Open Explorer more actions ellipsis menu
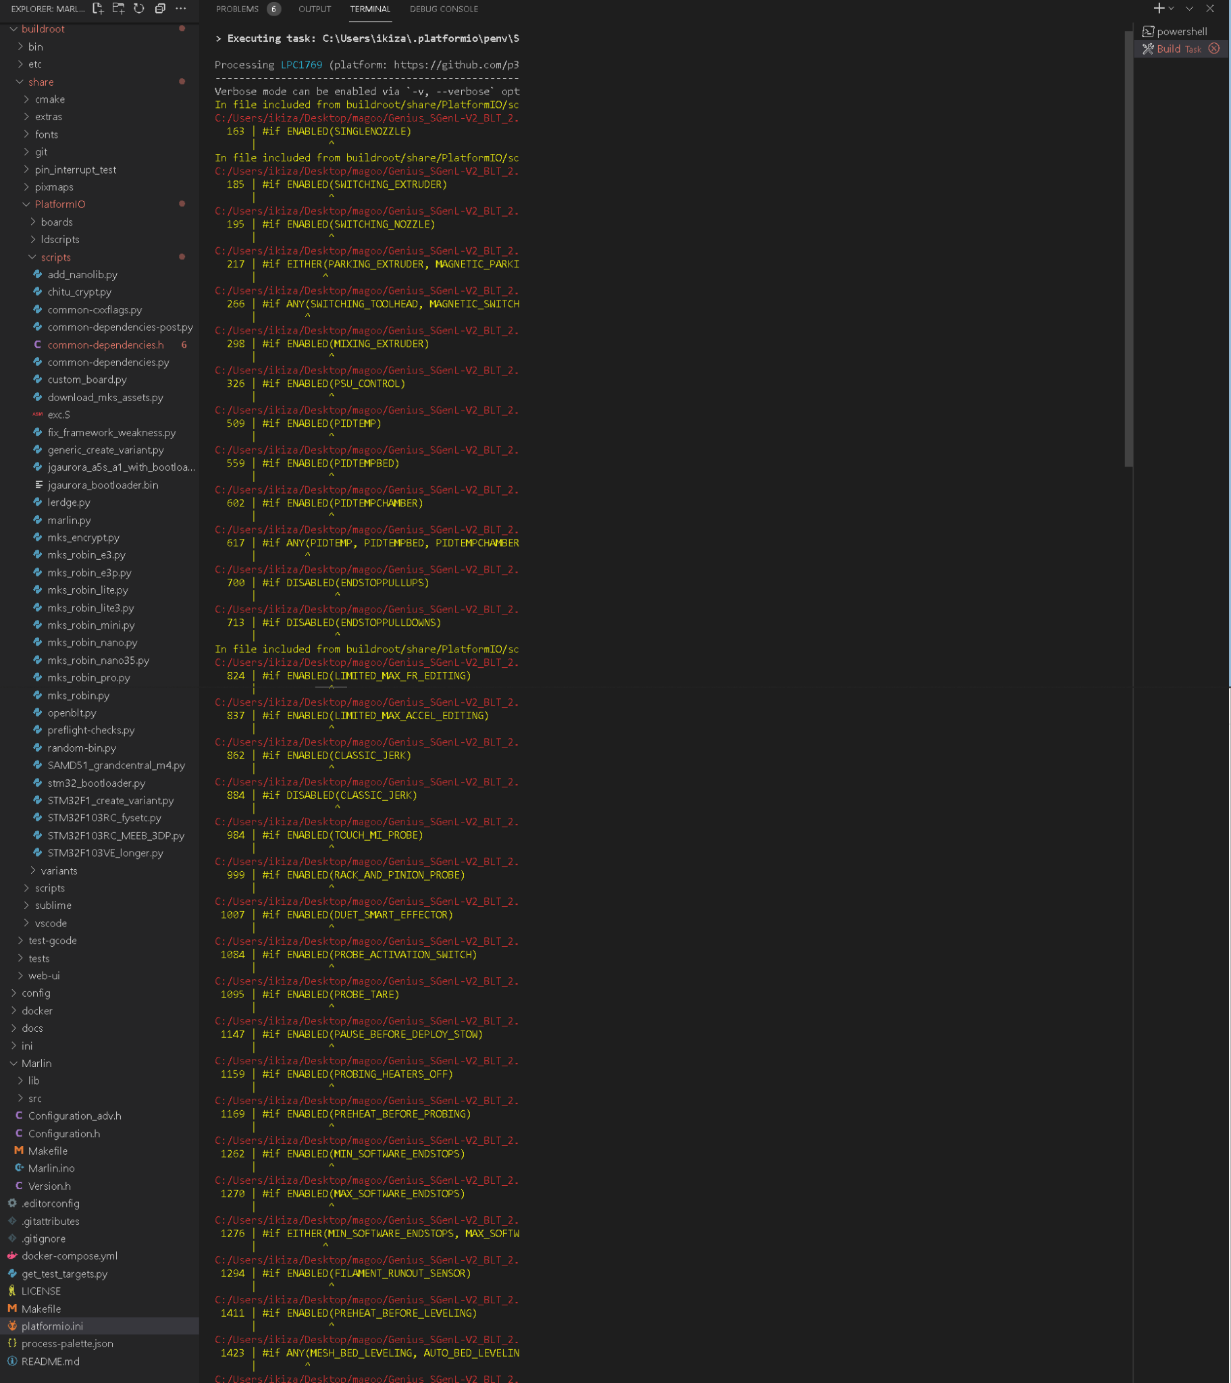 181,9
